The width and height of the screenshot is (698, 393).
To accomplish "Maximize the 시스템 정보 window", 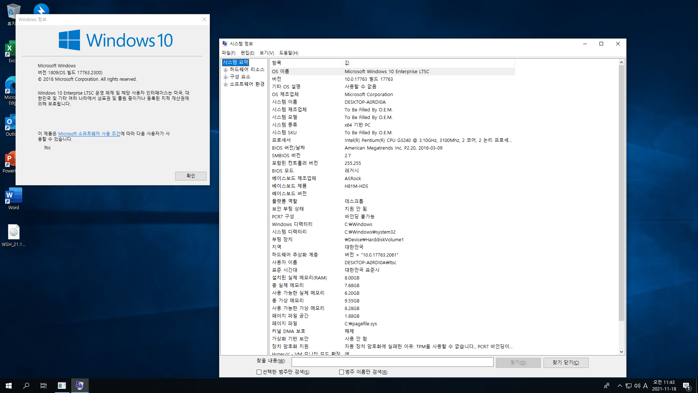I will pyautogui.click(x=601, y=44).
